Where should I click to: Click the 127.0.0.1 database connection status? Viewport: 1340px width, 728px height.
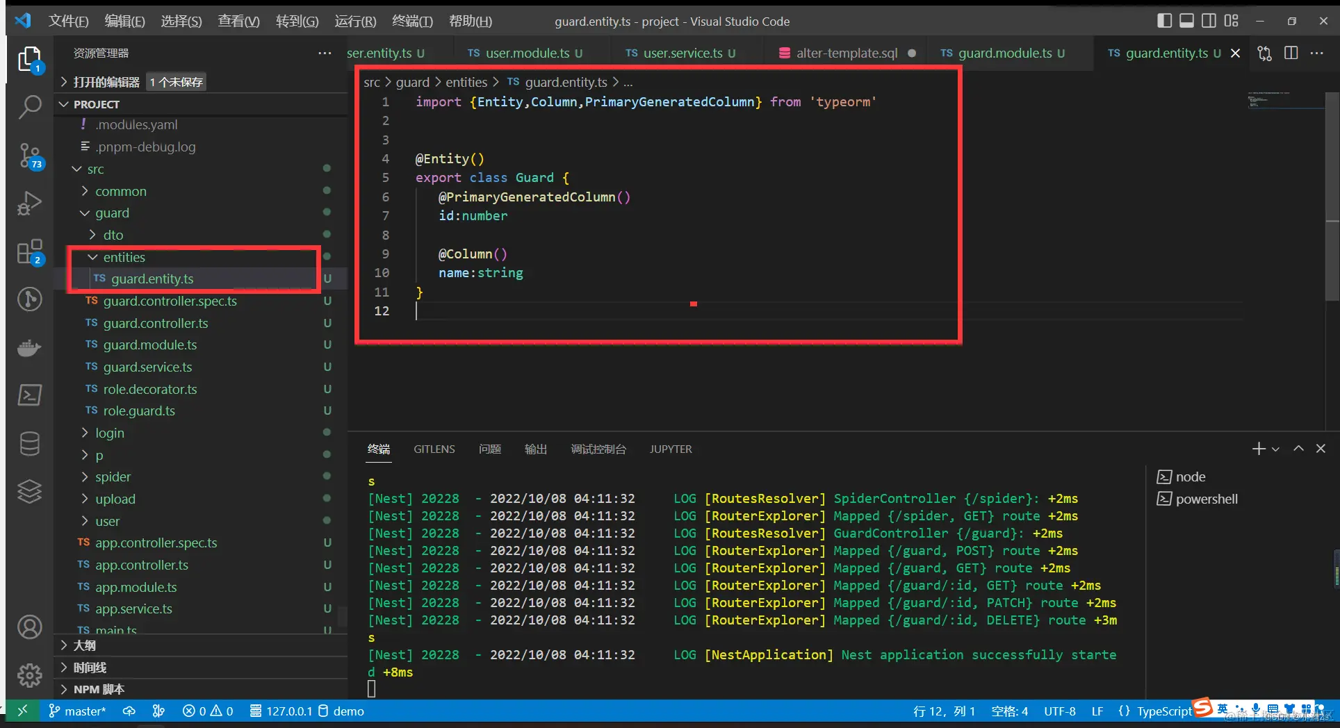point(281,711)
